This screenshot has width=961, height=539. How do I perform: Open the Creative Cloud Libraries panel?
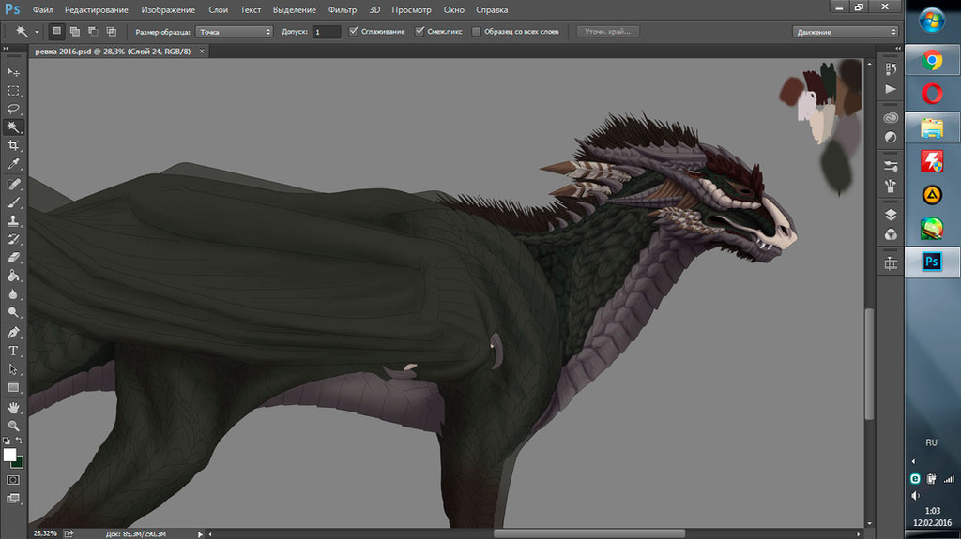[x=891, y=117]
